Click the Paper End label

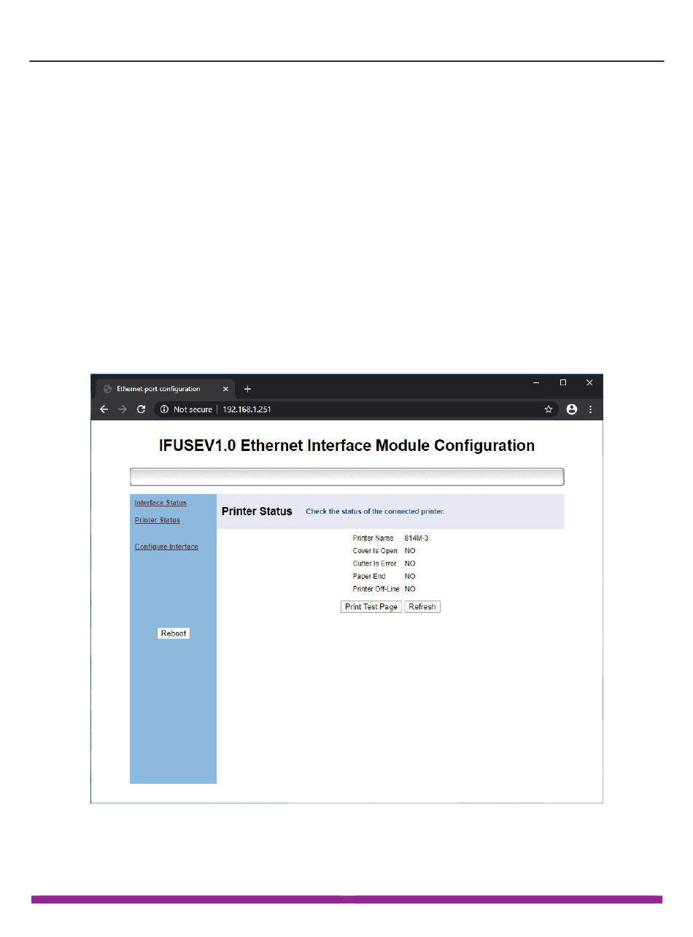(368, 577)
